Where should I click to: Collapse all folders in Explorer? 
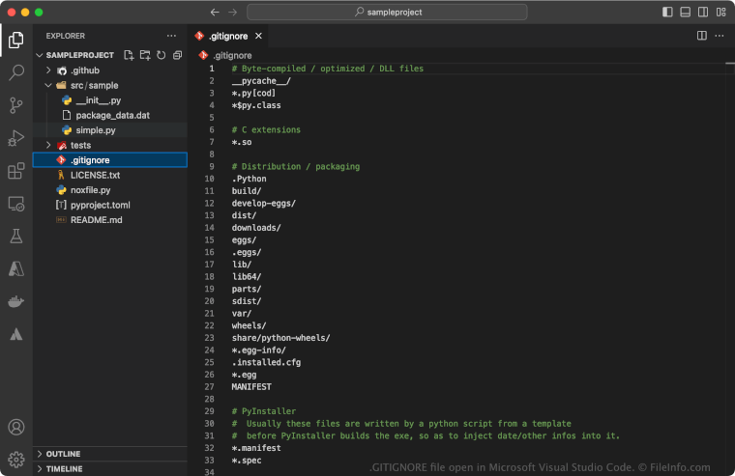[x=177, y=55]
